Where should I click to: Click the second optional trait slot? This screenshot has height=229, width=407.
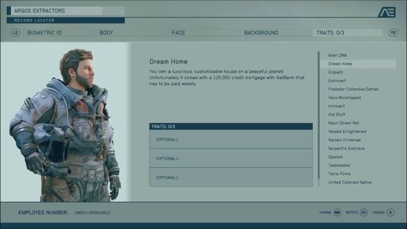coord(231,158)
